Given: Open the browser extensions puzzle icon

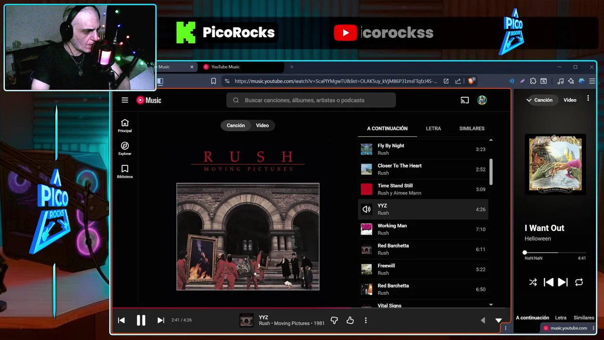Looking at the screenshot, I should click(533, 81).
